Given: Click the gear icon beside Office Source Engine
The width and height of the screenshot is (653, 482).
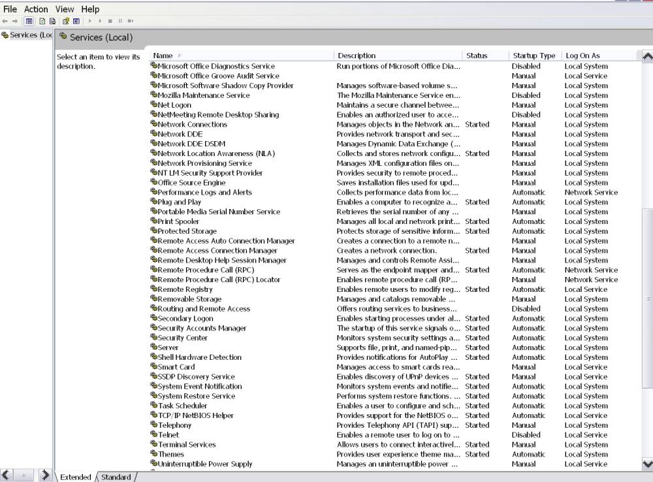Looking at the screenshot, I should [153, 182].
